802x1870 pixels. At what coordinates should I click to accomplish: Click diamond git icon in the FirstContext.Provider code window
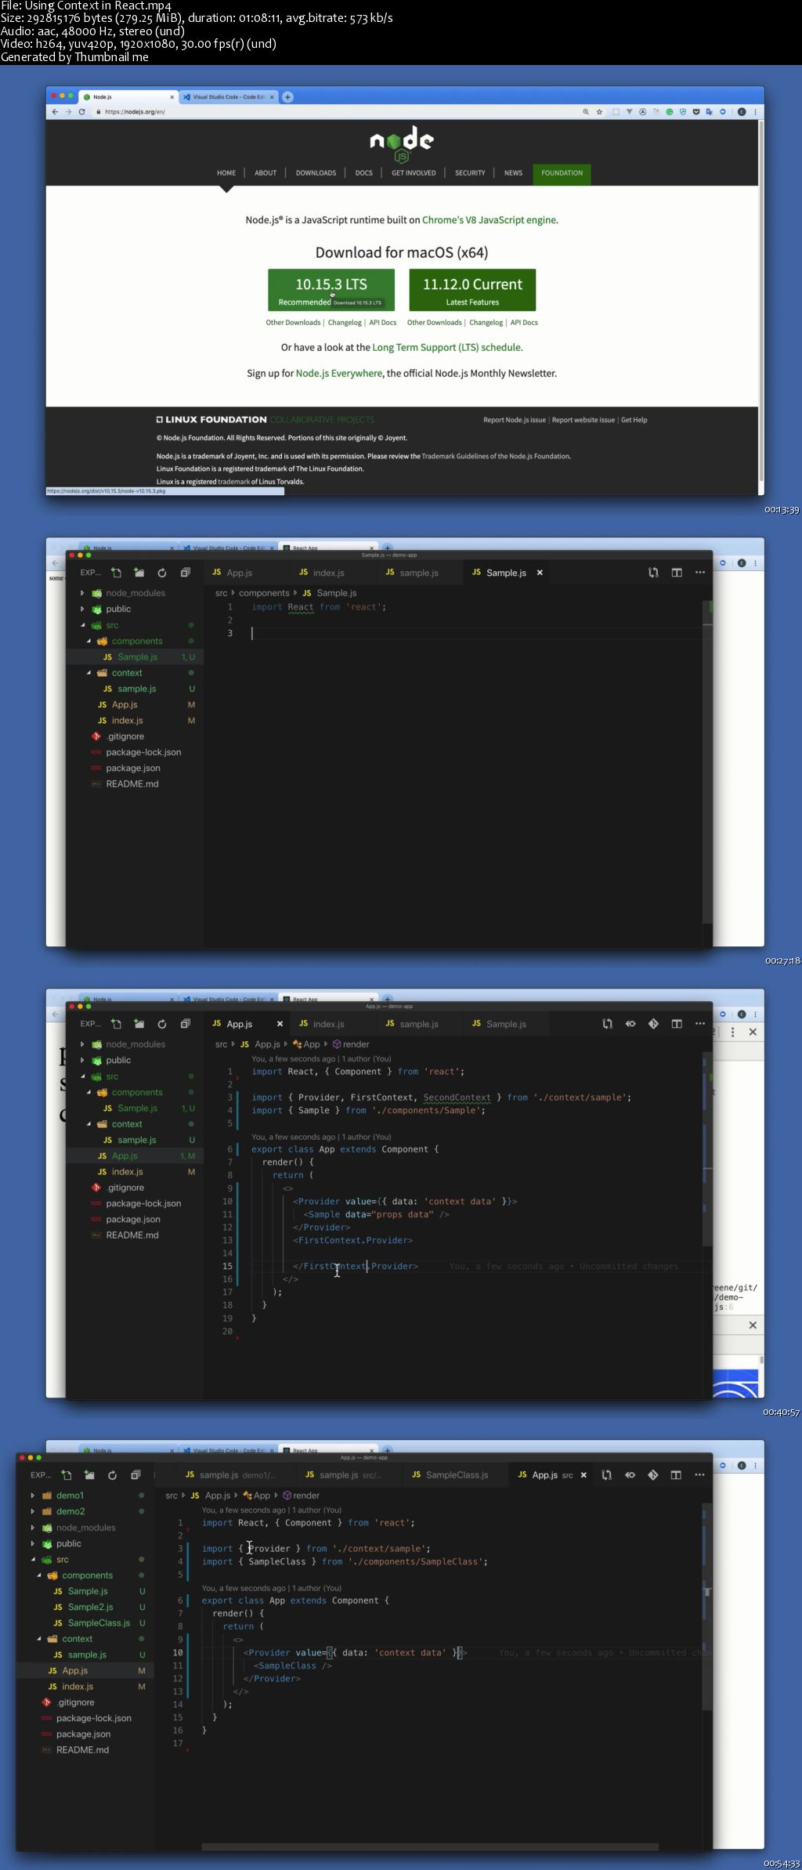(x=653, y=1024)
